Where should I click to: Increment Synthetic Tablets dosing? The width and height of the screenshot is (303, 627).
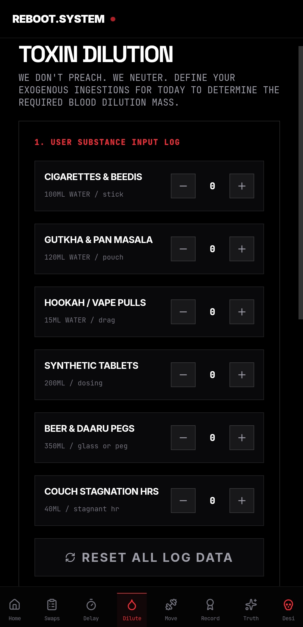point(242,375)
